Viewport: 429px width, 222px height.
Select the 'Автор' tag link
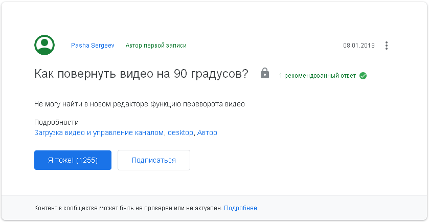[x=207, y=132]
